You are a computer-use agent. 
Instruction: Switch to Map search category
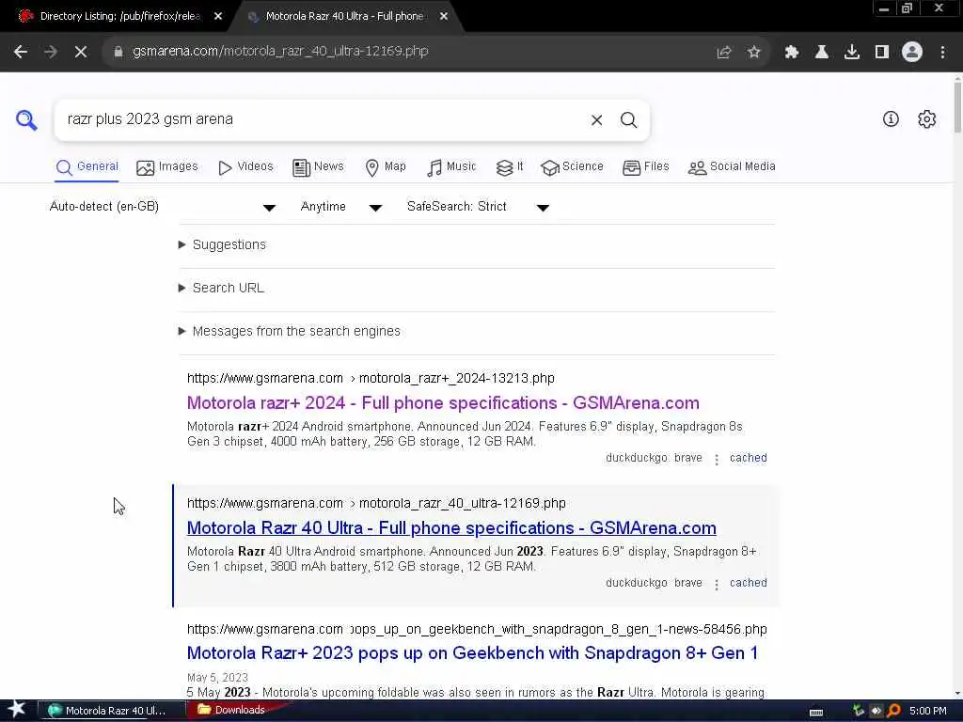385,167
